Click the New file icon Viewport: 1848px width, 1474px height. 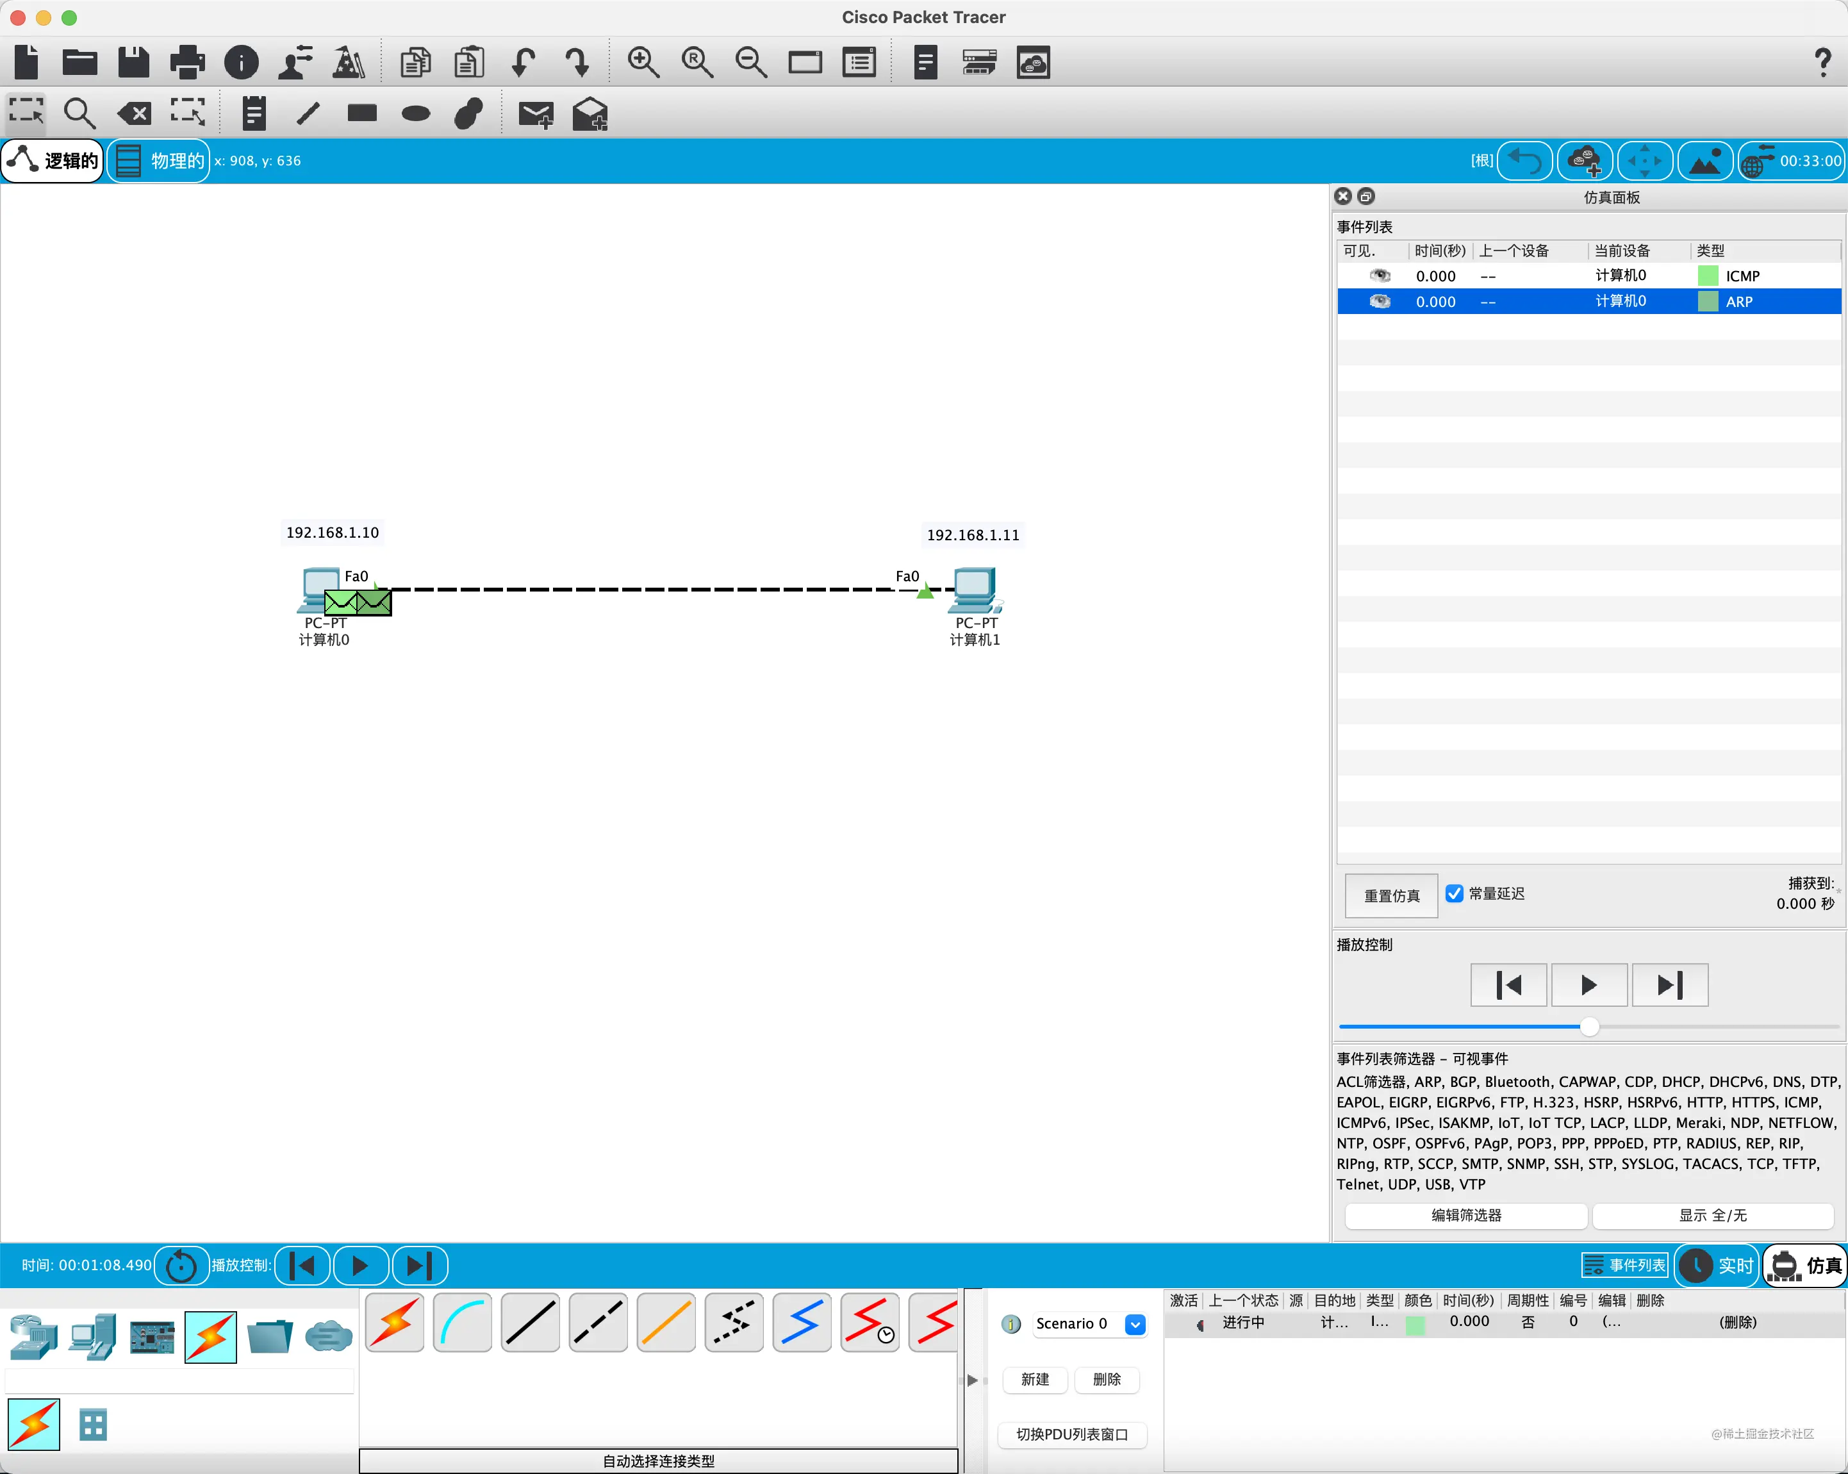[26, 62]
